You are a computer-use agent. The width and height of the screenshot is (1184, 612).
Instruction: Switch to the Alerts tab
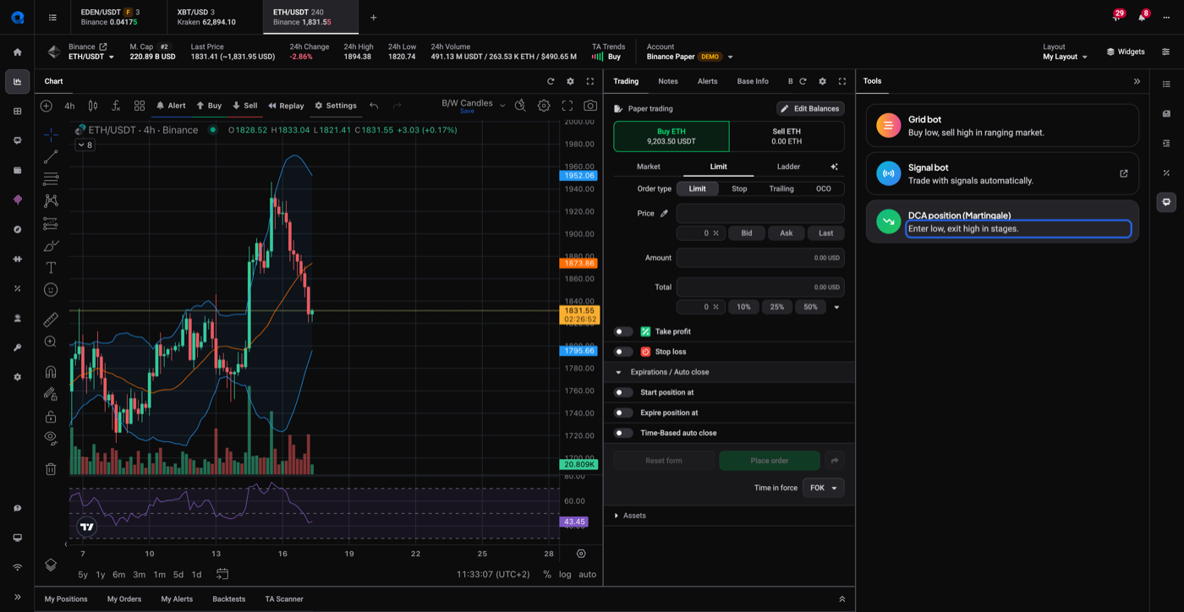point(707,81)
